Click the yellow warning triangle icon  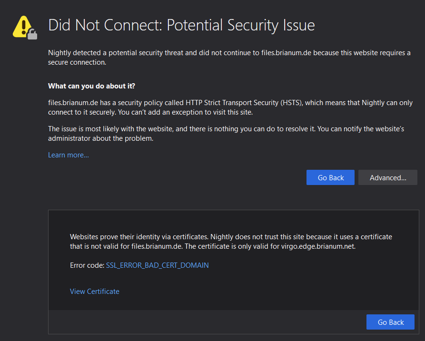(x=21, y=26)
